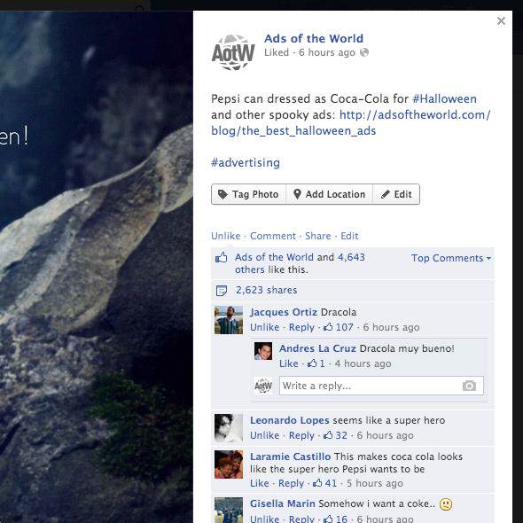This screenshot has width=523, height=523.
Task: Like Laramie Castillo's comment
Action: [259, 483]
